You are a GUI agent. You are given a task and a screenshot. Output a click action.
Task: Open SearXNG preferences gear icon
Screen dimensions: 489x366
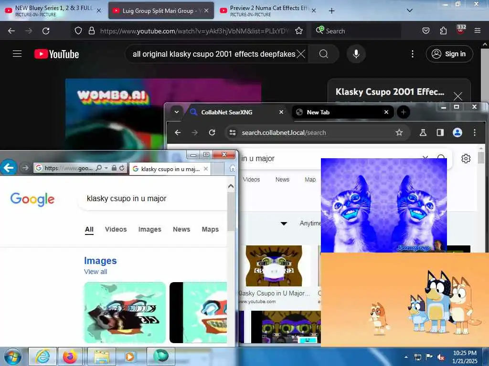(x=466, y=158)
